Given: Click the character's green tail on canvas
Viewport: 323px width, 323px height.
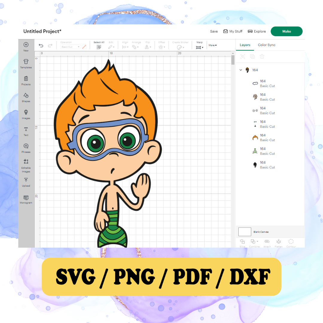Looking at the screenshot, I should point(113,229).
